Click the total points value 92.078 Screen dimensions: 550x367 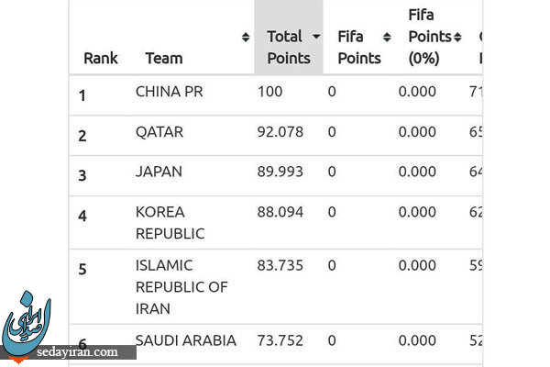click(280, 132)
